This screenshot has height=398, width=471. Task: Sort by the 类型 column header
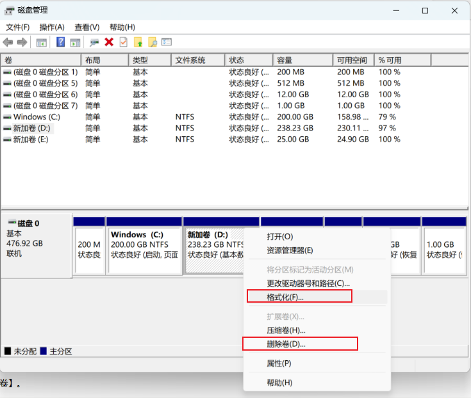click(x=150, y=60)
